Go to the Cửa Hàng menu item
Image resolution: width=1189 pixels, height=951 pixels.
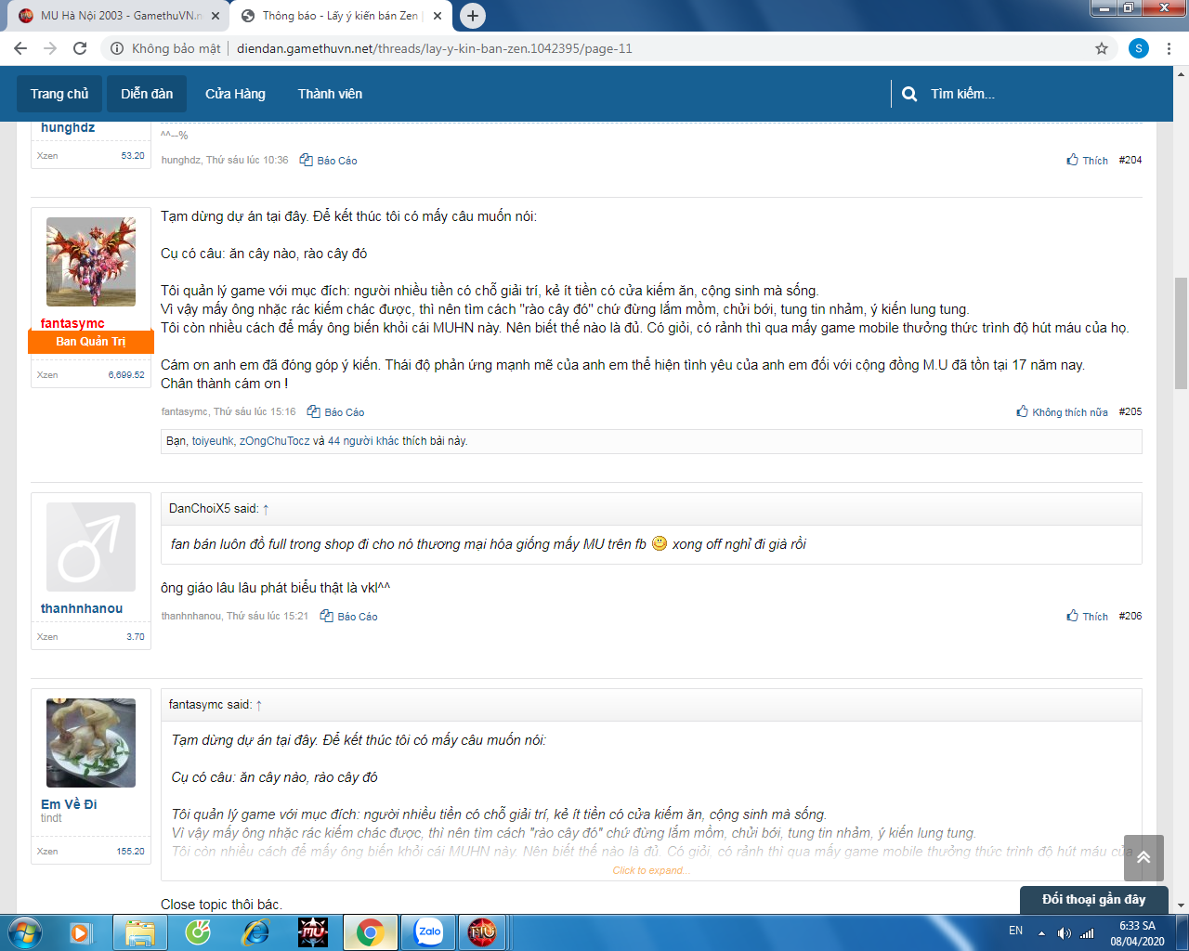[x=235, y=94]
